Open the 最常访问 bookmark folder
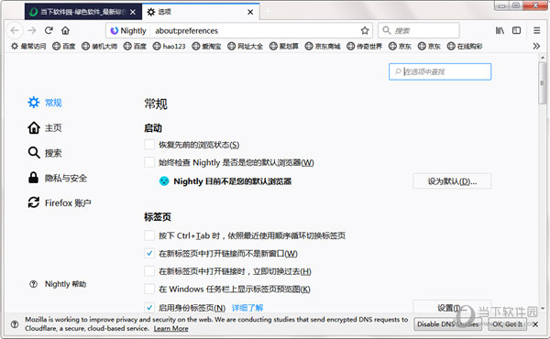550x339 pixels. 28,46
